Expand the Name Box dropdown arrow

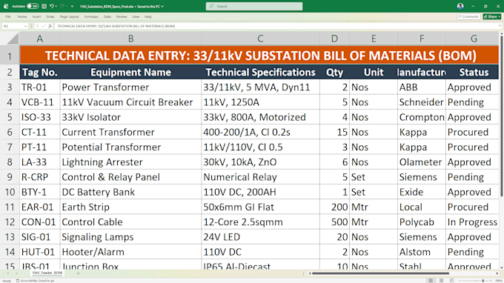26,26
